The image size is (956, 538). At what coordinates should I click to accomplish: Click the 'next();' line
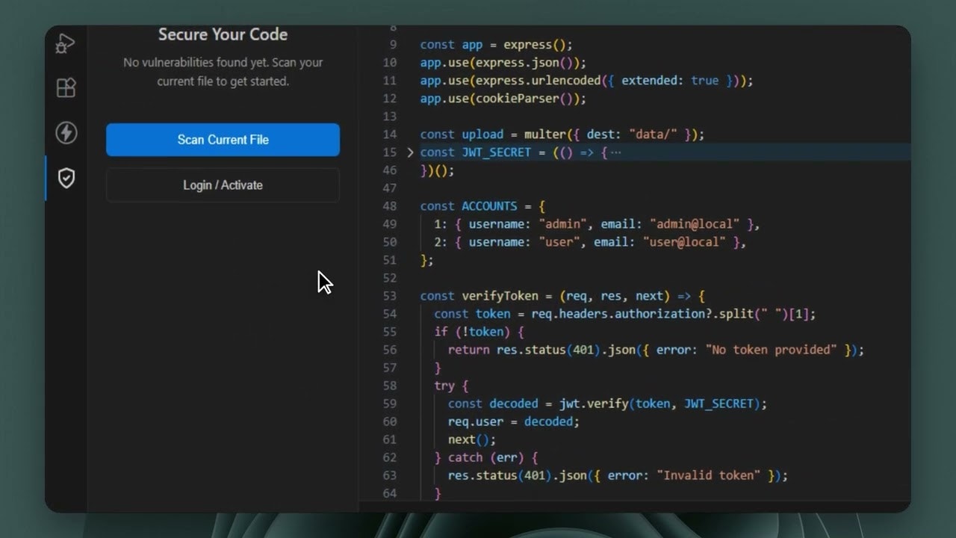coord(472,439)
